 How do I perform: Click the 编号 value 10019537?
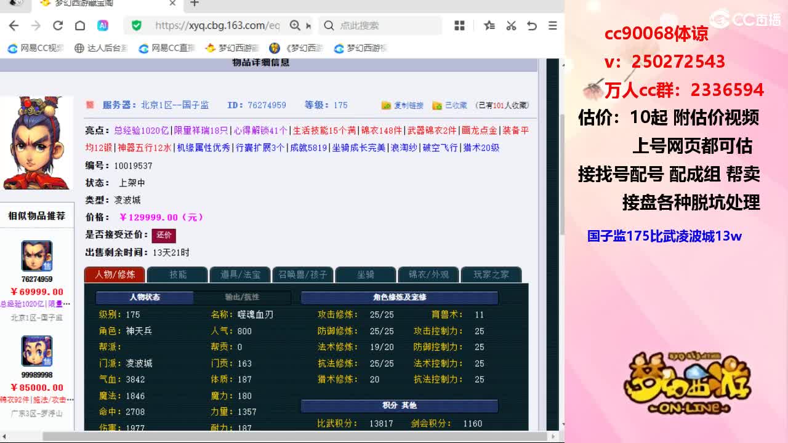133,166
